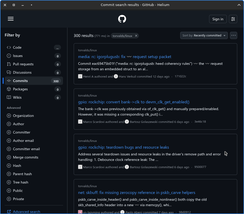The image size is (244, 214).
Task: Remove the torvalds/linux repository filter
Action: click(x=136, y=36)
